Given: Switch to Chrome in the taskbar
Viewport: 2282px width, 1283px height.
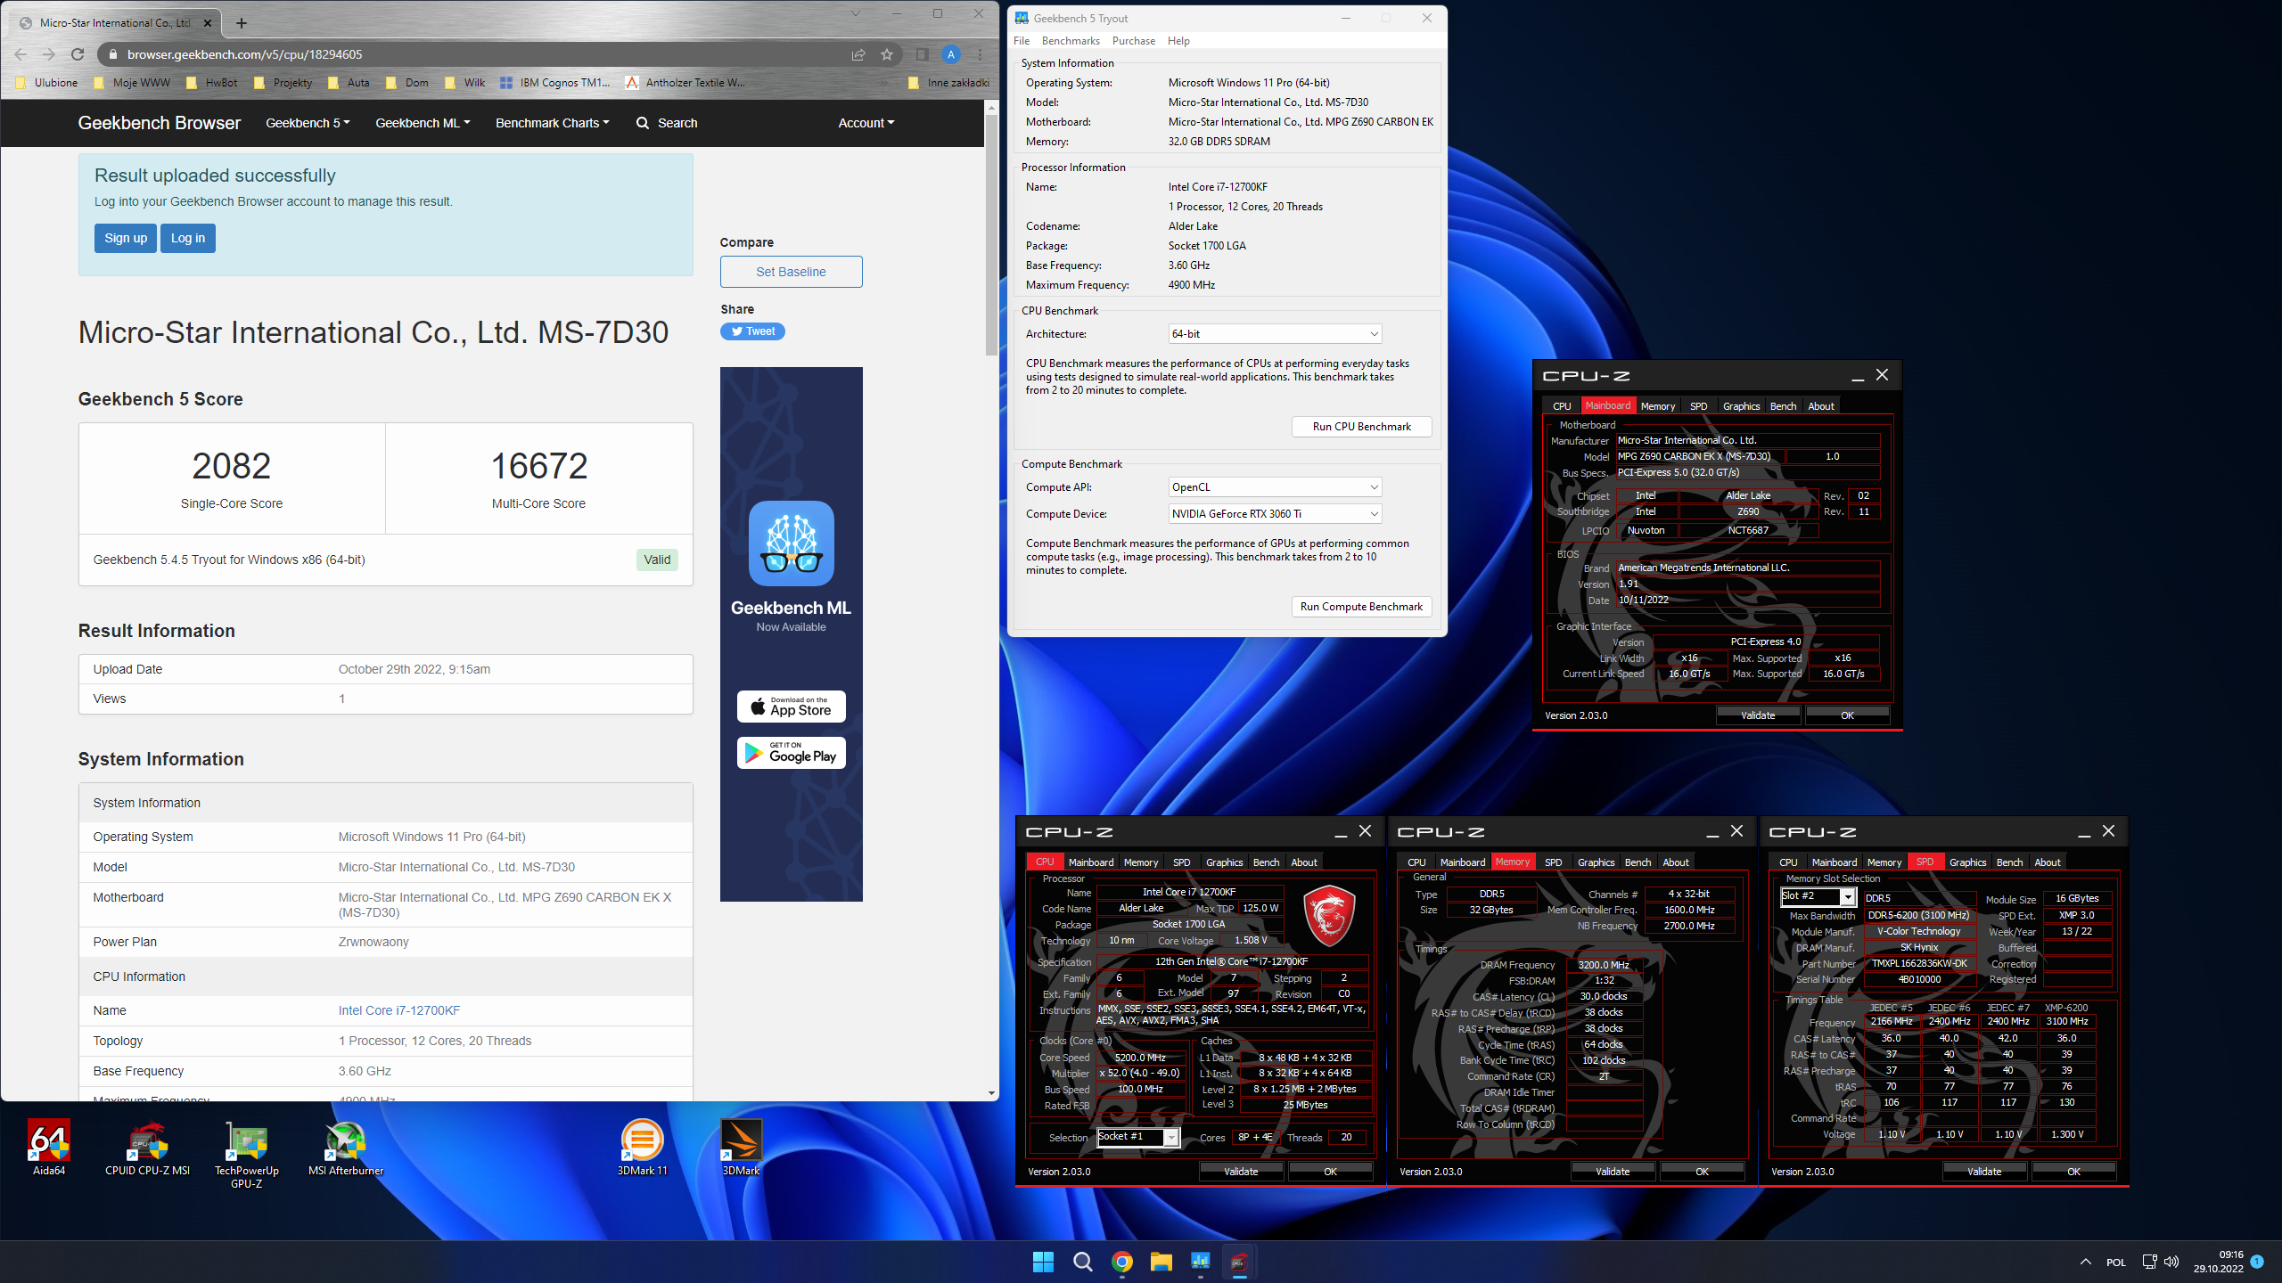Looking at the screenshot, I should coord(1121,1262).
